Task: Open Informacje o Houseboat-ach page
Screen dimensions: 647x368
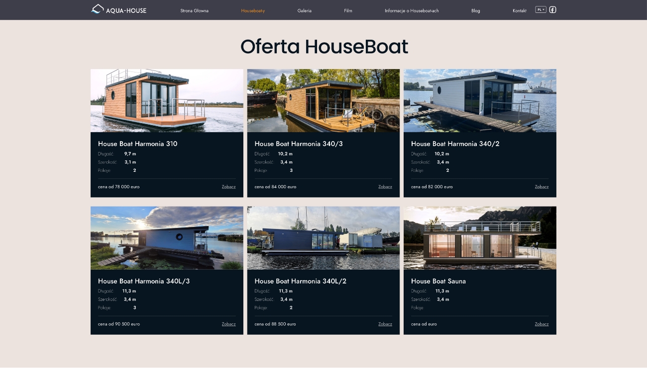Action: click(x=412, y=10)
